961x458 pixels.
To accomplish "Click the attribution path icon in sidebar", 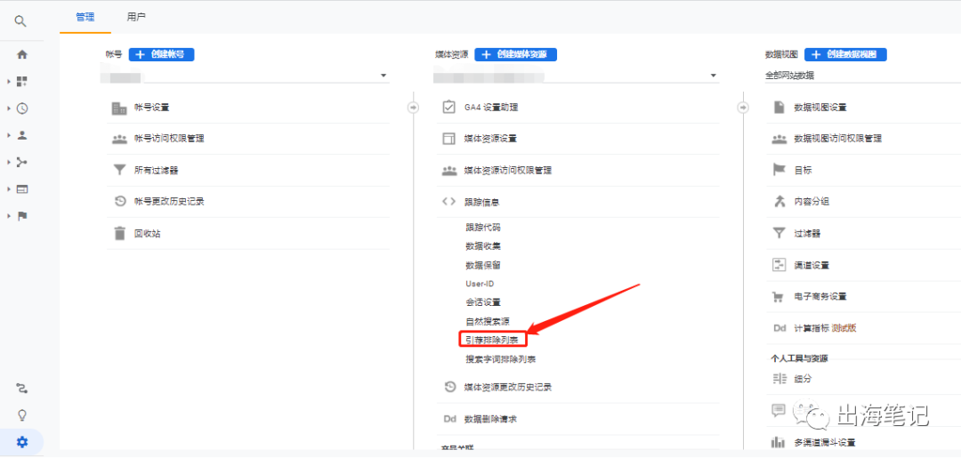I will [x=22, y=389].
